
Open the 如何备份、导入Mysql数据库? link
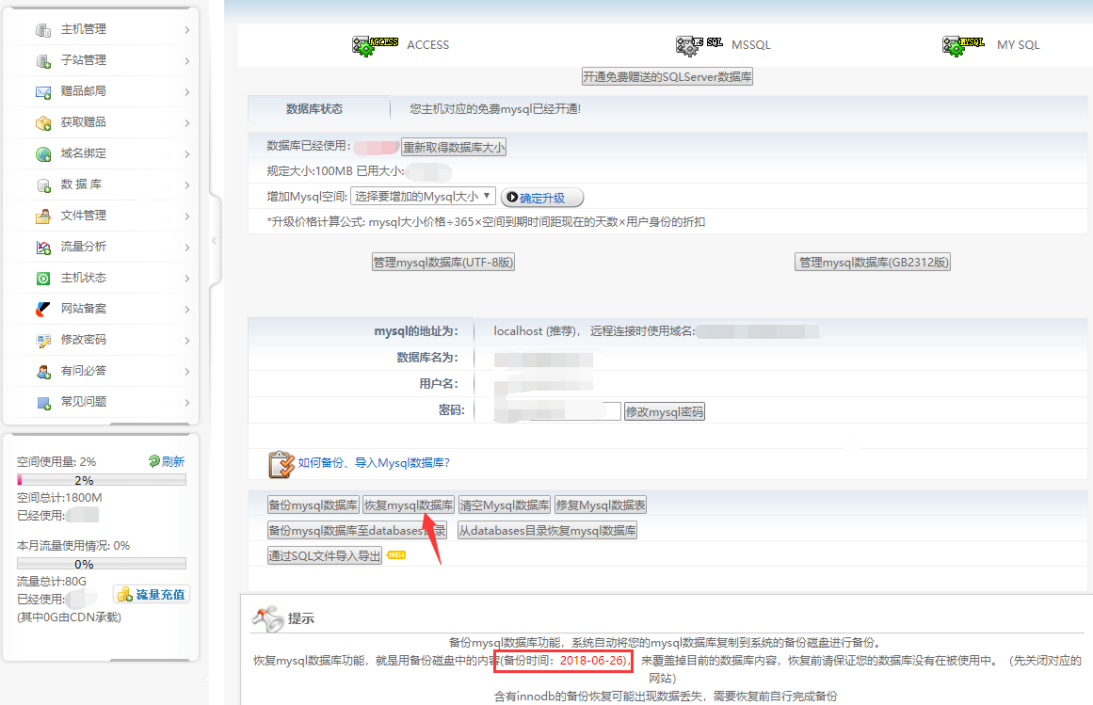point(374,463)
